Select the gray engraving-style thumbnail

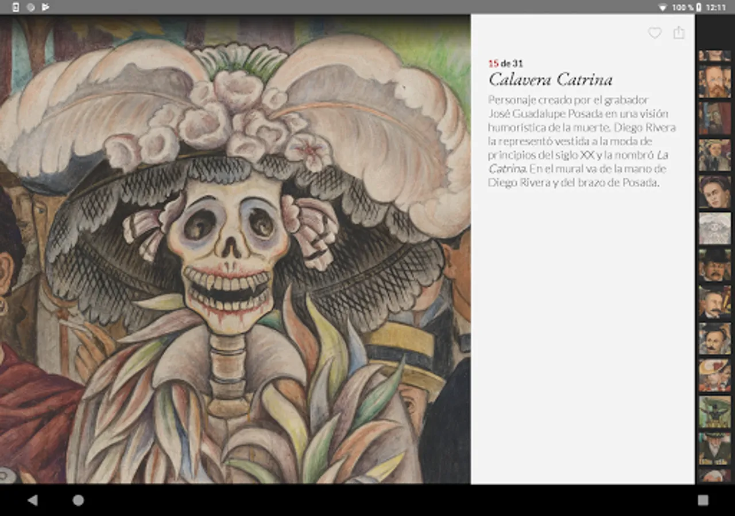coord(715,228)
